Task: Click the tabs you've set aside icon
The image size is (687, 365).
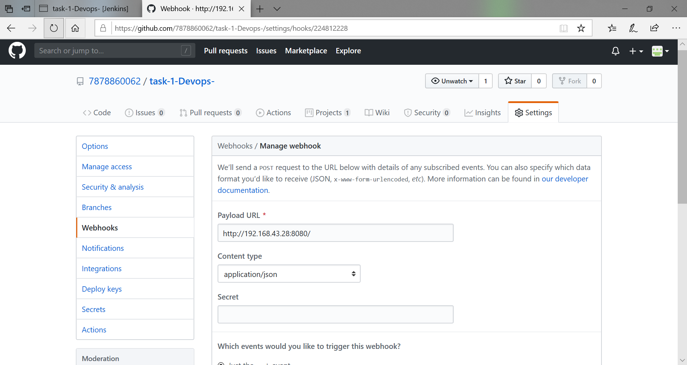Action: pyautogui.click(x=9, y=9)
